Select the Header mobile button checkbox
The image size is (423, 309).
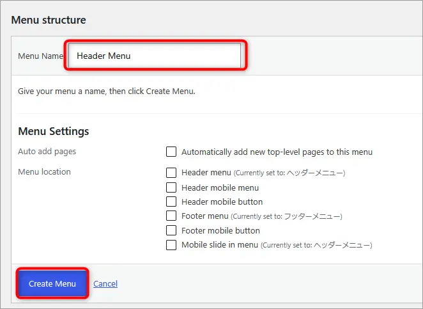coord(171,202)
